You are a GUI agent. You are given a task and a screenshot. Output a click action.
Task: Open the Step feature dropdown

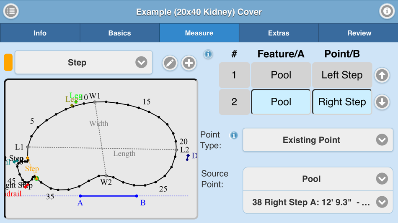pos(83,63)
